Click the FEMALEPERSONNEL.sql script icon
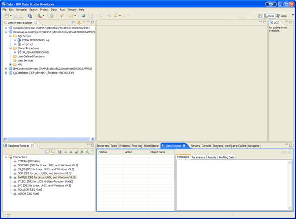Image resolution: width=296 pixels, height=219 pixels. (19, 40)
